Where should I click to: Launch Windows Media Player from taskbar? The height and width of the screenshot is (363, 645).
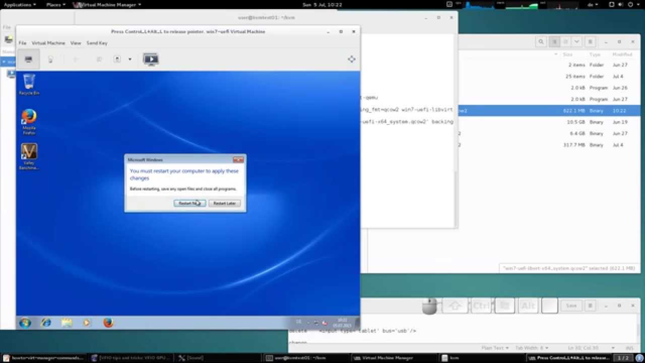(87, 323)
